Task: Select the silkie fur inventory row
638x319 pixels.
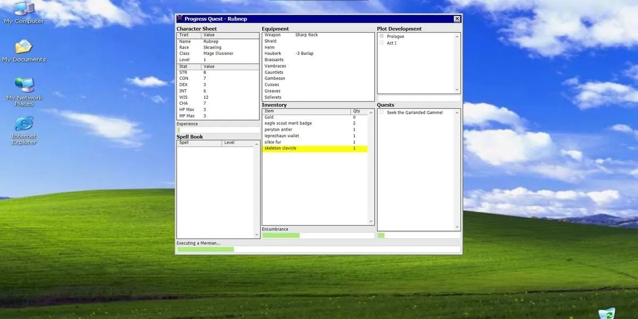Action: [315, 142]
